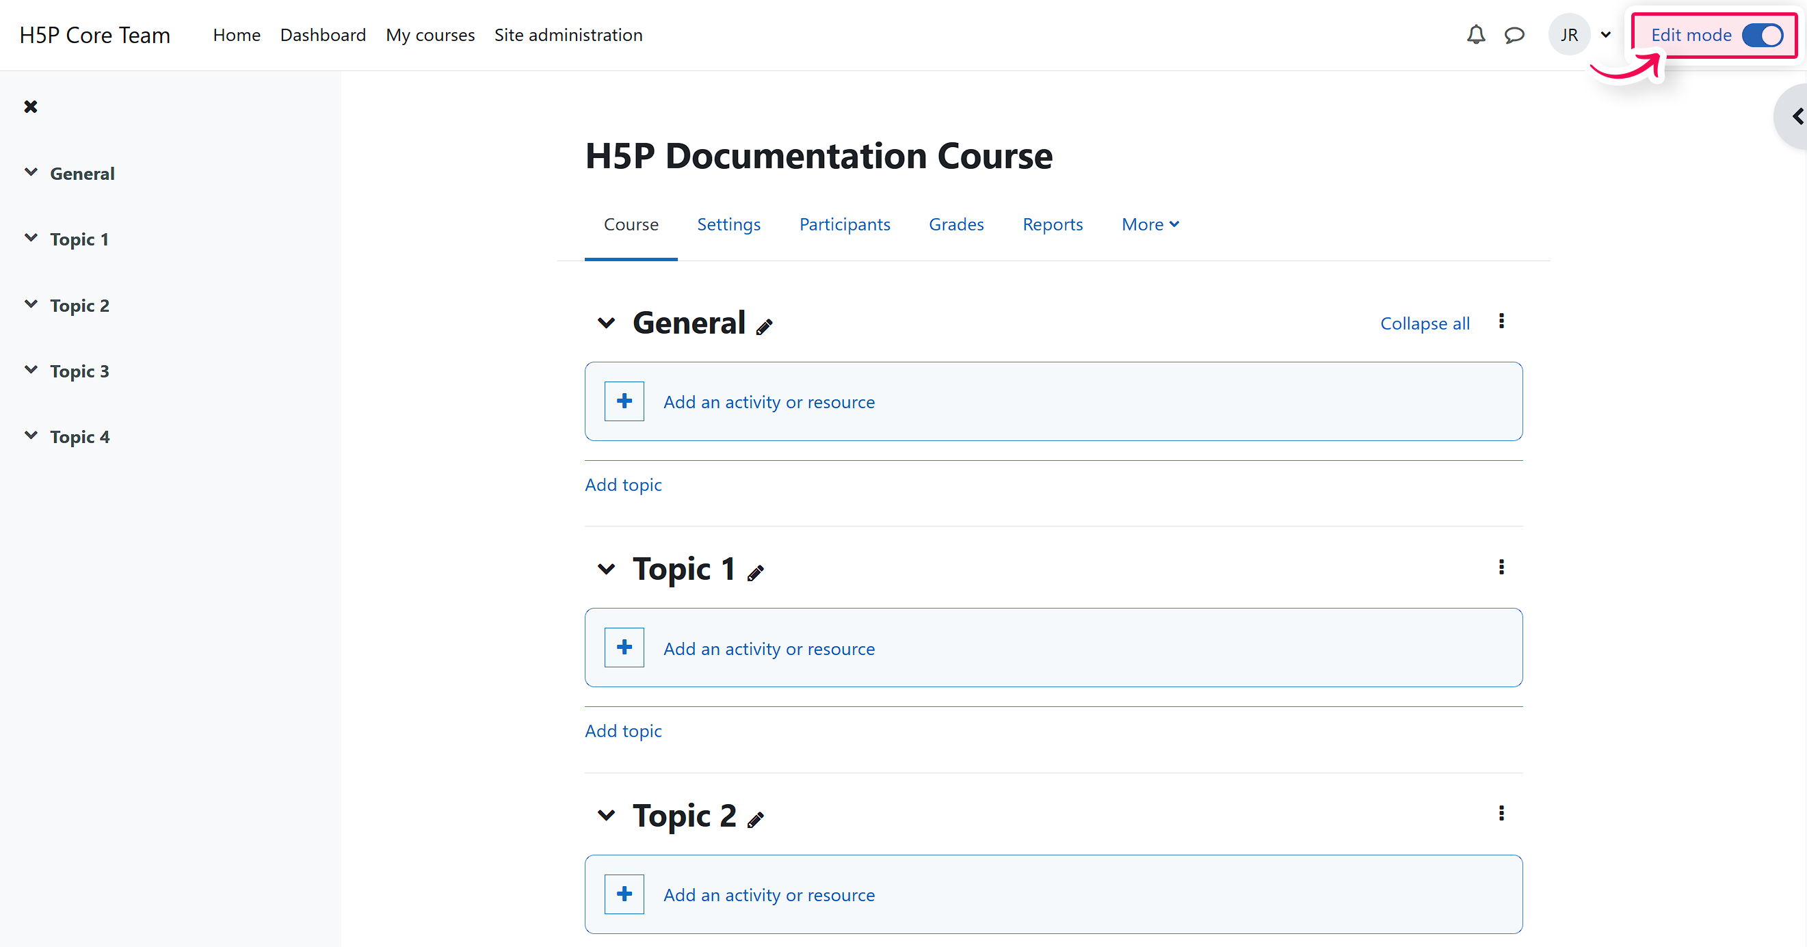Collapse General chevron in course index

coord(31,172)
